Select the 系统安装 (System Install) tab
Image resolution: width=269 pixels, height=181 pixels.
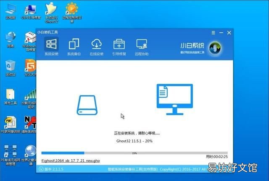[51, 47]
